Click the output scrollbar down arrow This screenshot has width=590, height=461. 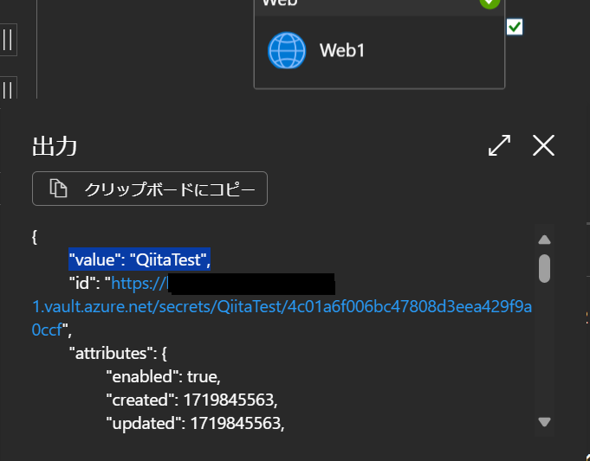tap(544, 421)
